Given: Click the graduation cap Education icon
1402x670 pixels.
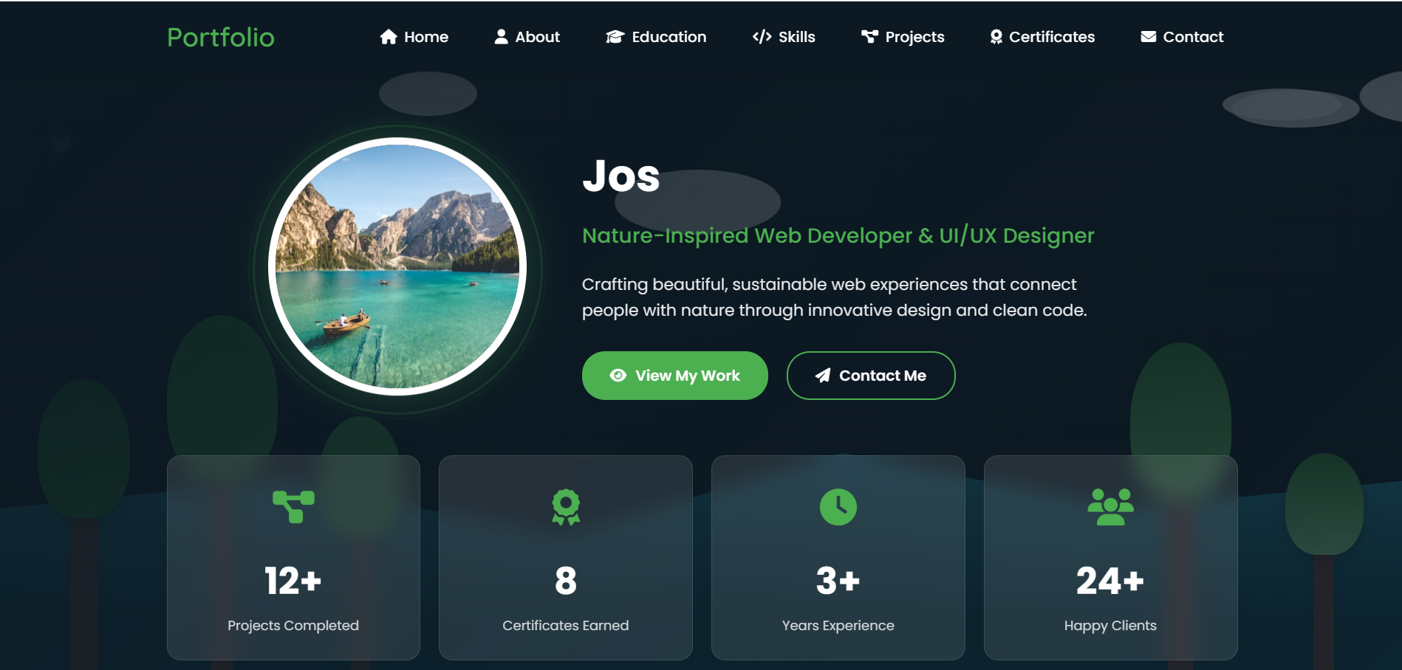Looking at the screenshot, I should [x=615, y=37].
